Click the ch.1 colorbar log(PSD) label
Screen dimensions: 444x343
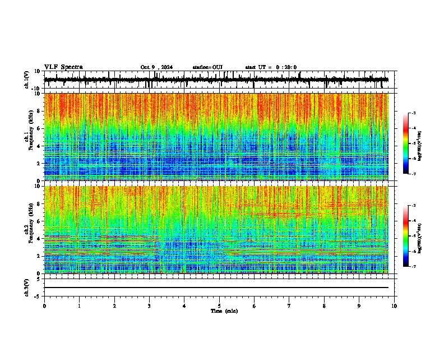coord(419,146)
